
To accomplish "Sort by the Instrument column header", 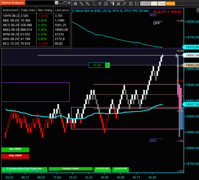I will 11,10.
